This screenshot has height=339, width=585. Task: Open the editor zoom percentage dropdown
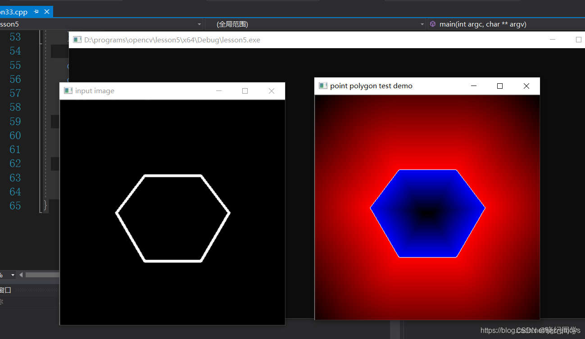(x=13, y=275)
